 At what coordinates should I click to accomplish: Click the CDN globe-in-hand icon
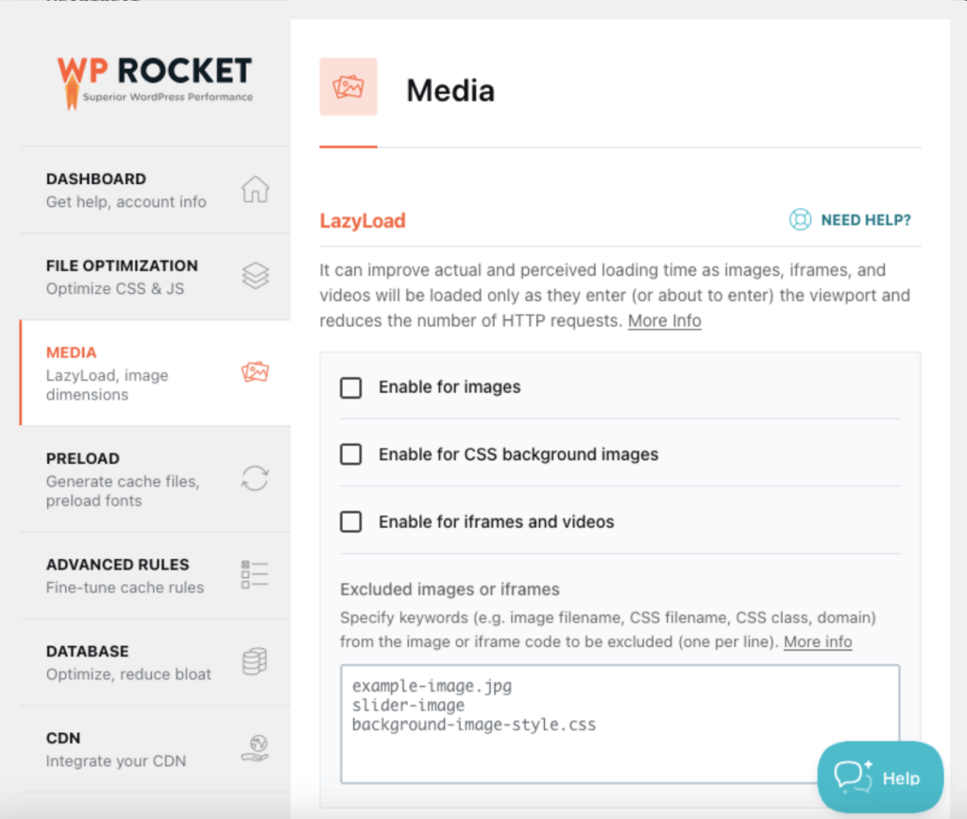(255, 748)
